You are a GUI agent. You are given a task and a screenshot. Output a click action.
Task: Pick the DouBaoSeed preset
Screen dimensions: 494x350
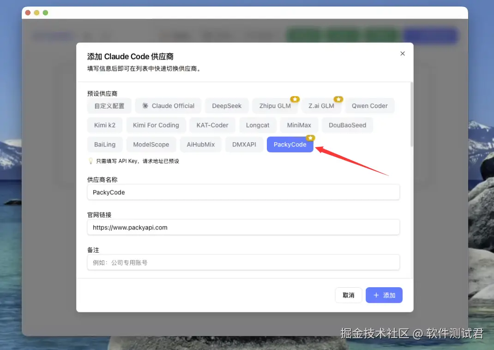347,125
